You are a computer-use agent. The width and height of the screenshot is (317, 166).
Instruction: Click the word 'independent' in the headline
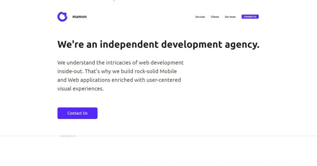129,44
